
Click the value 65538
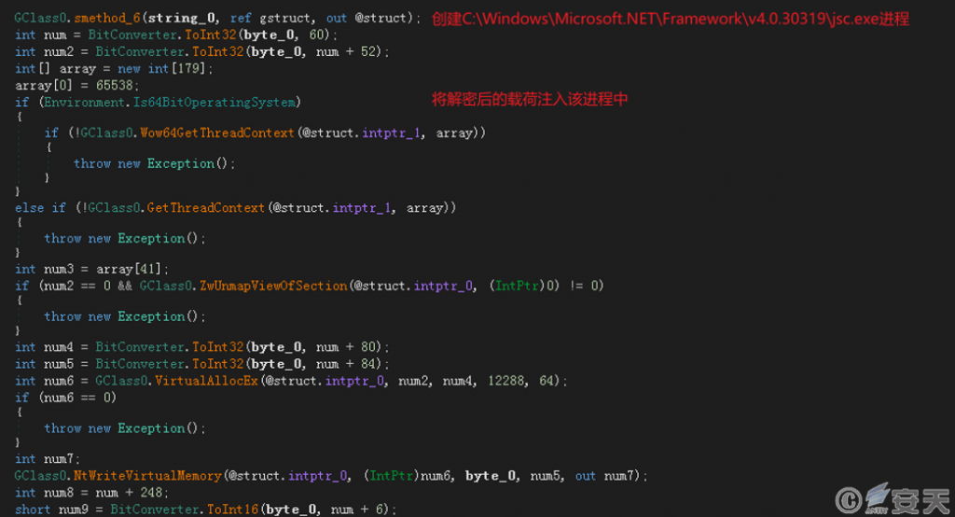point(114,85)
